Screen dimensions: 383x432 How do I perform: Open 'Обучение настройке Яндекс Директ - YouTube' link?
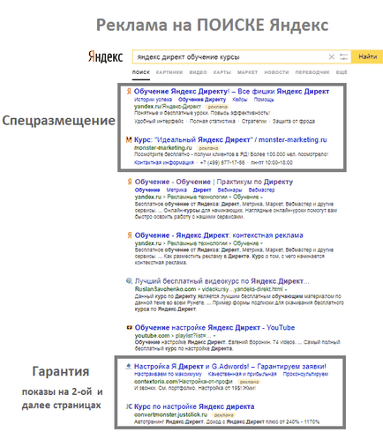click(214, 327)
